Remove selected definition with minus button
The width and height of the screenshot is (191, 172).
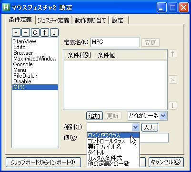[26, 33]
